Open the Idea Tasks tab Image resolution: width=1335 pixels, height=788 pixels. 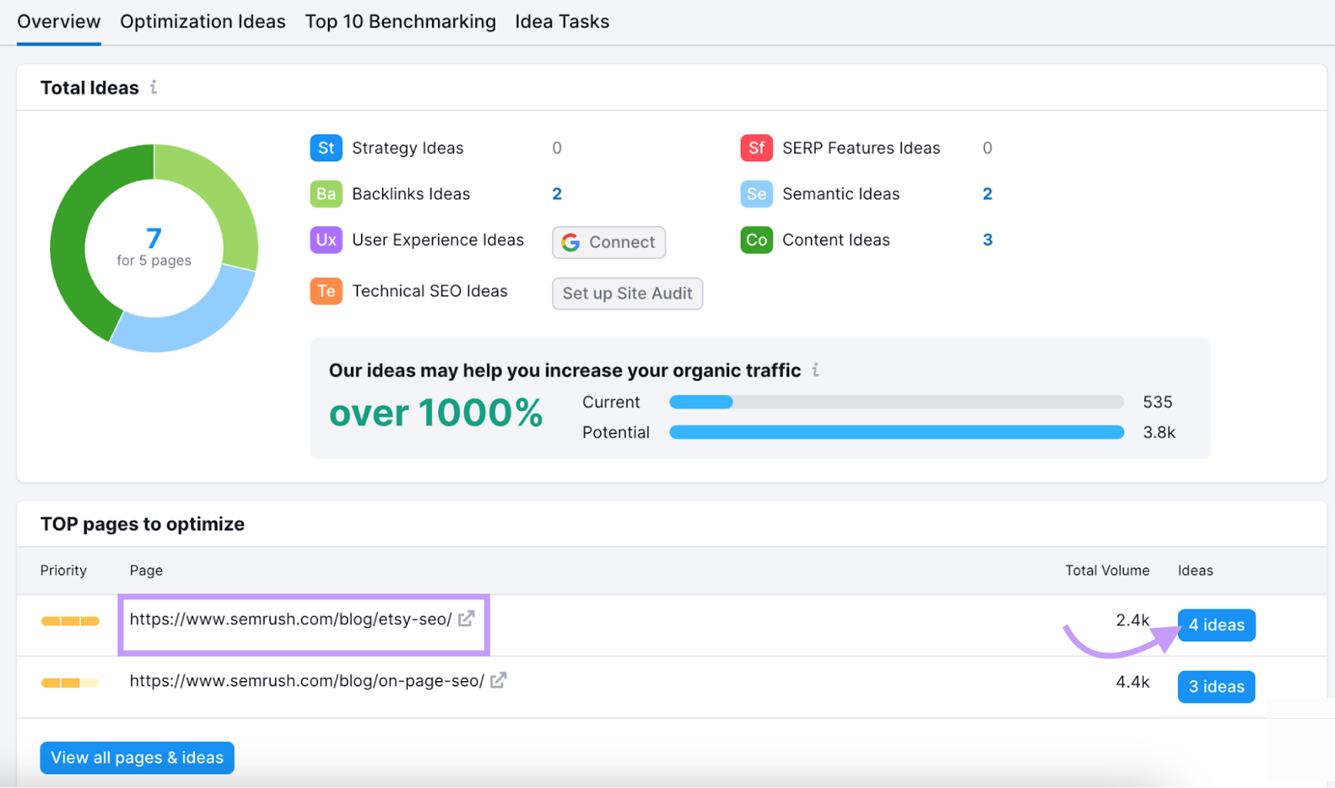(562, 21)
